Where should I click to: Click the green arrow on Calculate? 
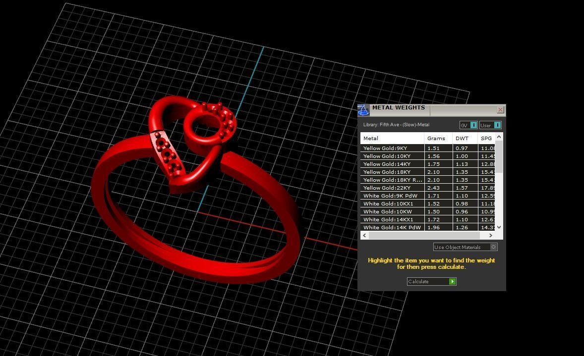click(453, 282)
